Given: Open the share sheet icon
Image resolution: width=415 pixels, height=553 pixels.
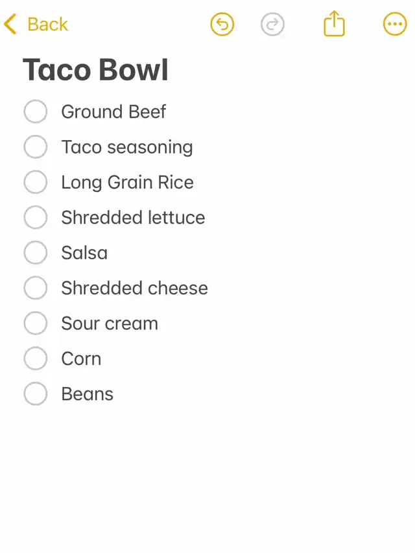Looking at the screenshot, I should coord(334,23).
